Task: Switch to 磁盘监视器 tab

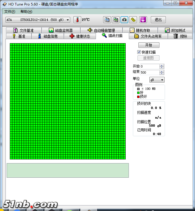Action: click(61, 30)
